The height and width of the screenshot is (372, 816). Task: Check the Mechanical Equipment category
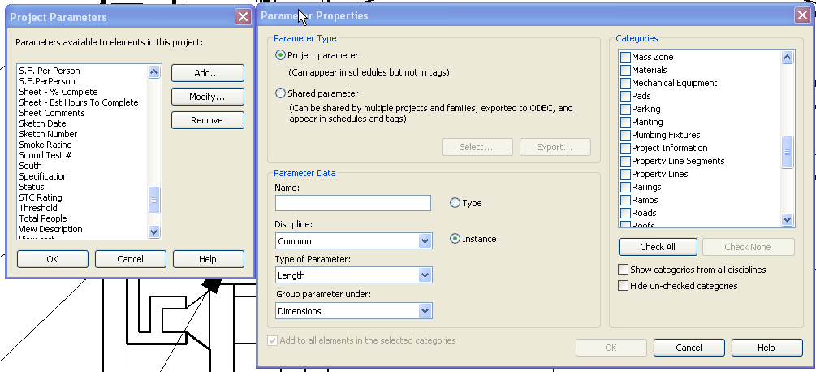(625, 83)
